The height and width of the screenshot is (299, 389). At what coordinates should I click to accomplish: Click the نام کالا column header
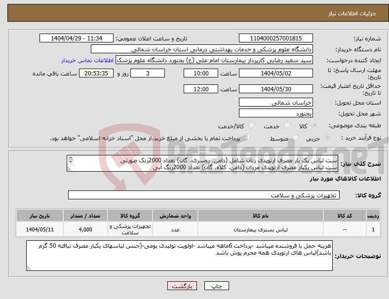(x=261, y=216)
